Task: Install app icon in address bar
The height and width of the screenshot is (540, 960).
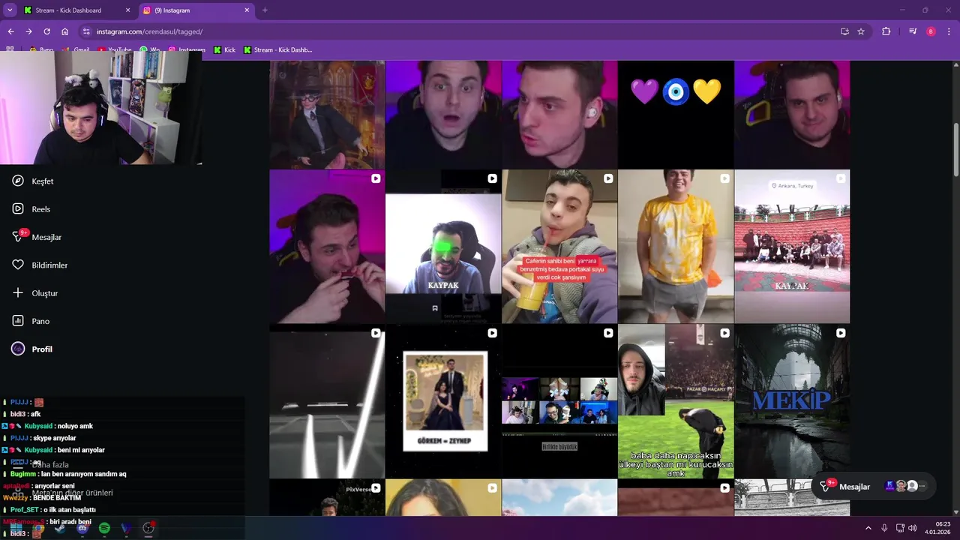Action: pyautogui.click(x=844, y=31)
